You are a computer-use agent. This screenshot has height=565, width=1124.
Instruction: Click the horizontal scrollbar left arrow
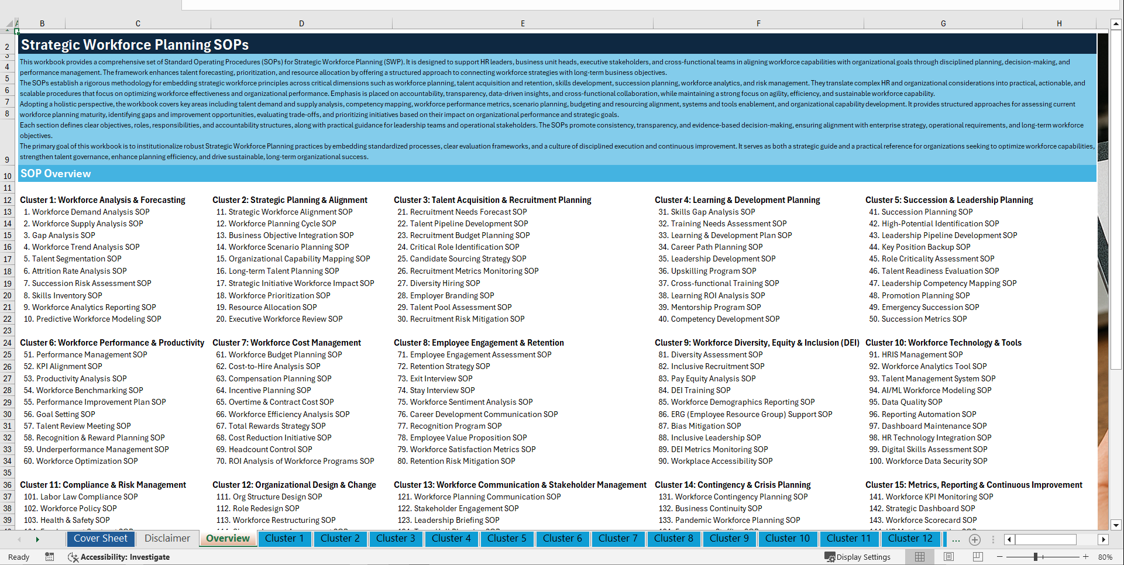[x=1009, y=539]
